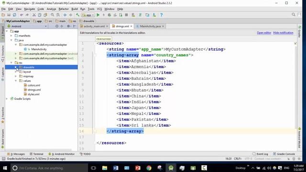Click the res breadcrumb in navigation bar
306x172 pixels.
pyautogui.click(x=73, y=21)
